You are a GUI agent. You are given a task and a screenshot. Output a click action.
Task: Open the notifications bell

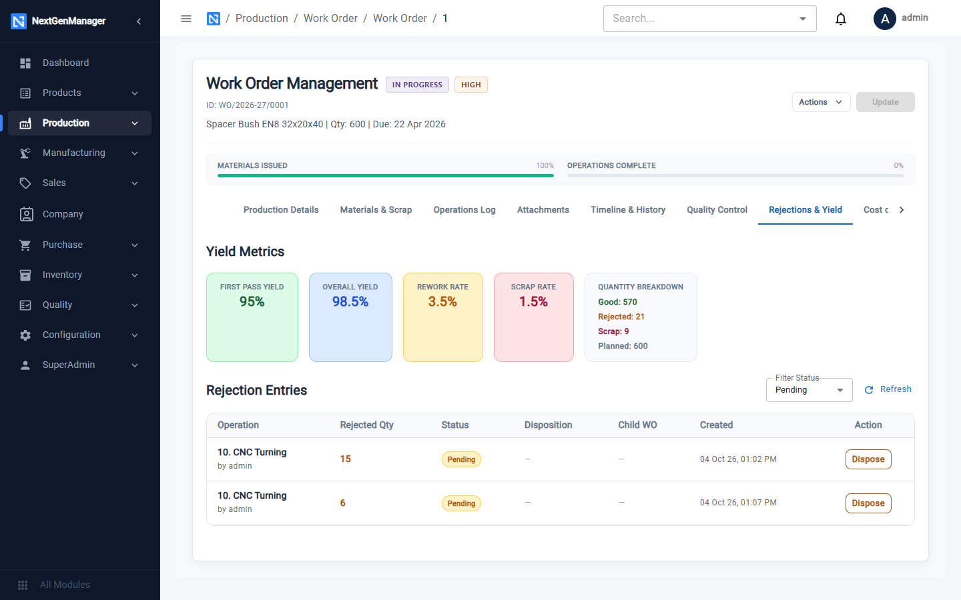tap(841, 19)
